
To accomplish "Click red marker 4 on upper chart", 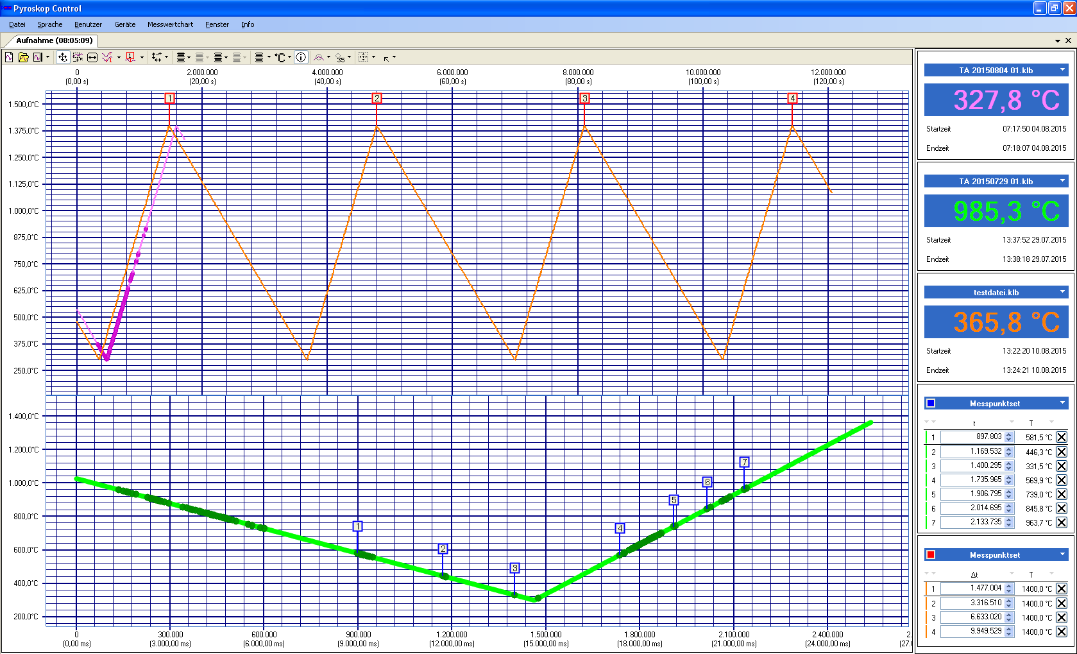I will click(792, 98).
